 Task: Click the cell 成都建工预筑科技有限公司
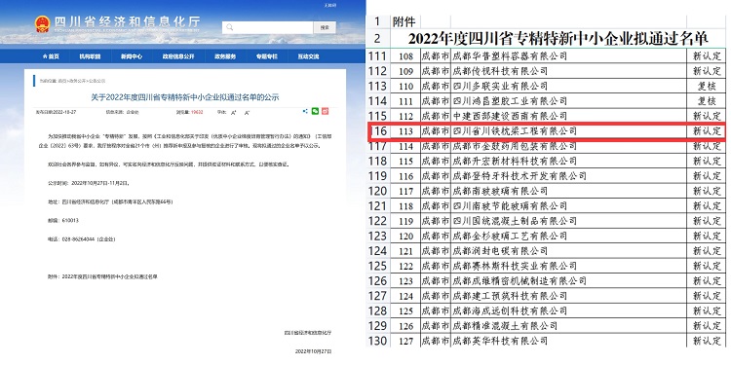click(568, 296)
